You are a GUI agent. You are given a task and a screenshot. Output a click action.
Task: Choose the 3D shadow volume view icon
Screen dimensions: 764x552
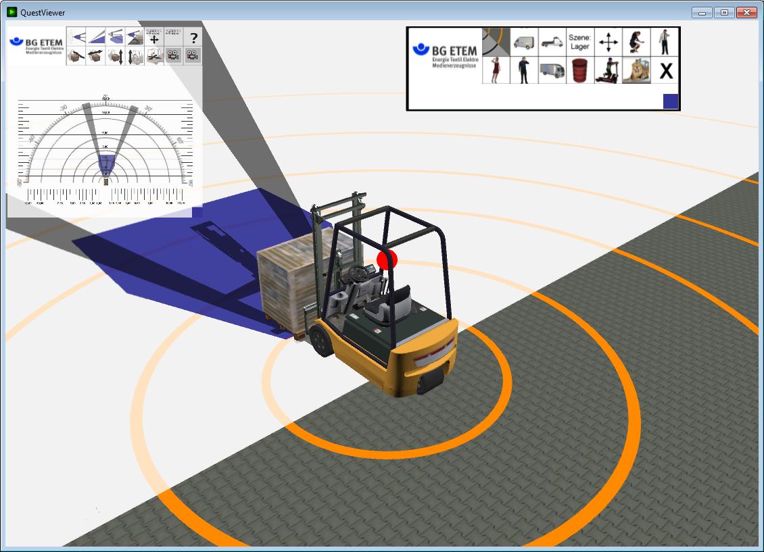tap(115, 36)
